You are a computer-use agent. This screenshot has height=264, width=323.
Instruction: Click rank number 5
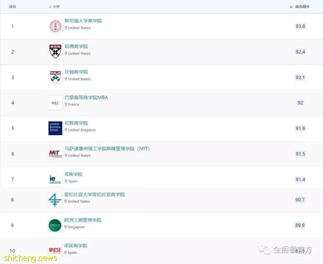tap(13, 128)
